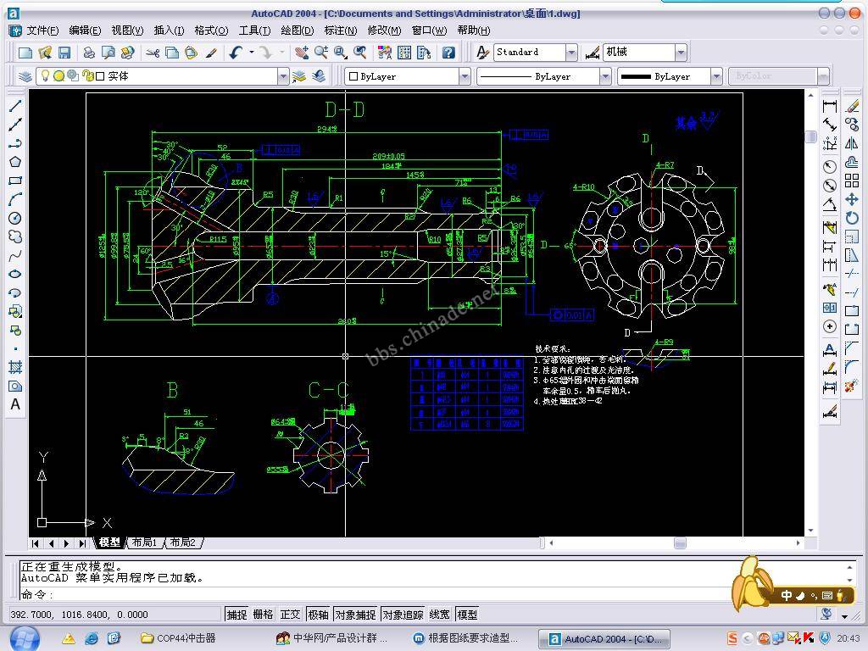
Task: Click the Zoom Window icon
Action: (341, 53)
